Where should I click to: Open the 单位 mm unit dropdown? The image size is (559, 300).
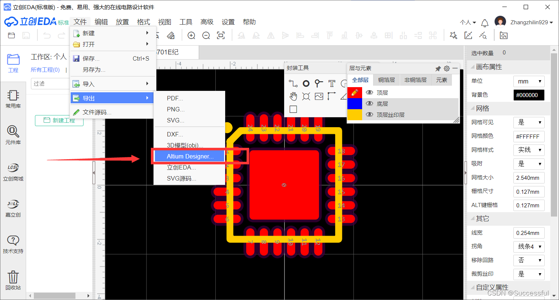(529, 81)
